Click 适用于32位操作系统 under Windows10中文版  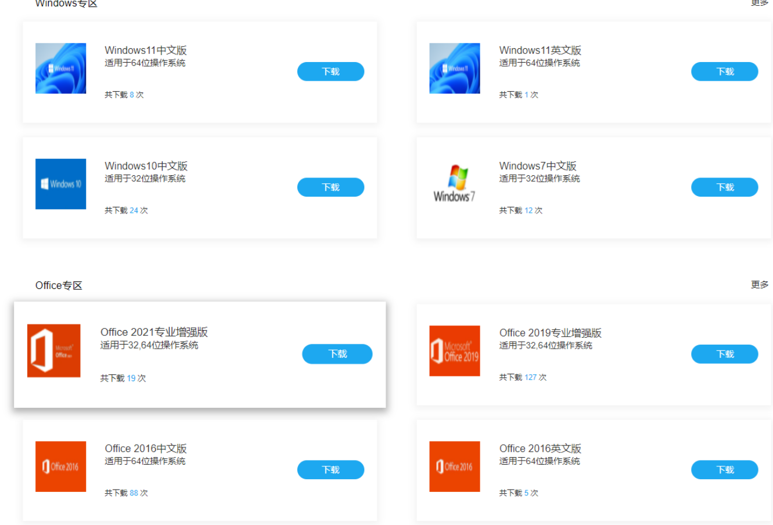point(145,179)
